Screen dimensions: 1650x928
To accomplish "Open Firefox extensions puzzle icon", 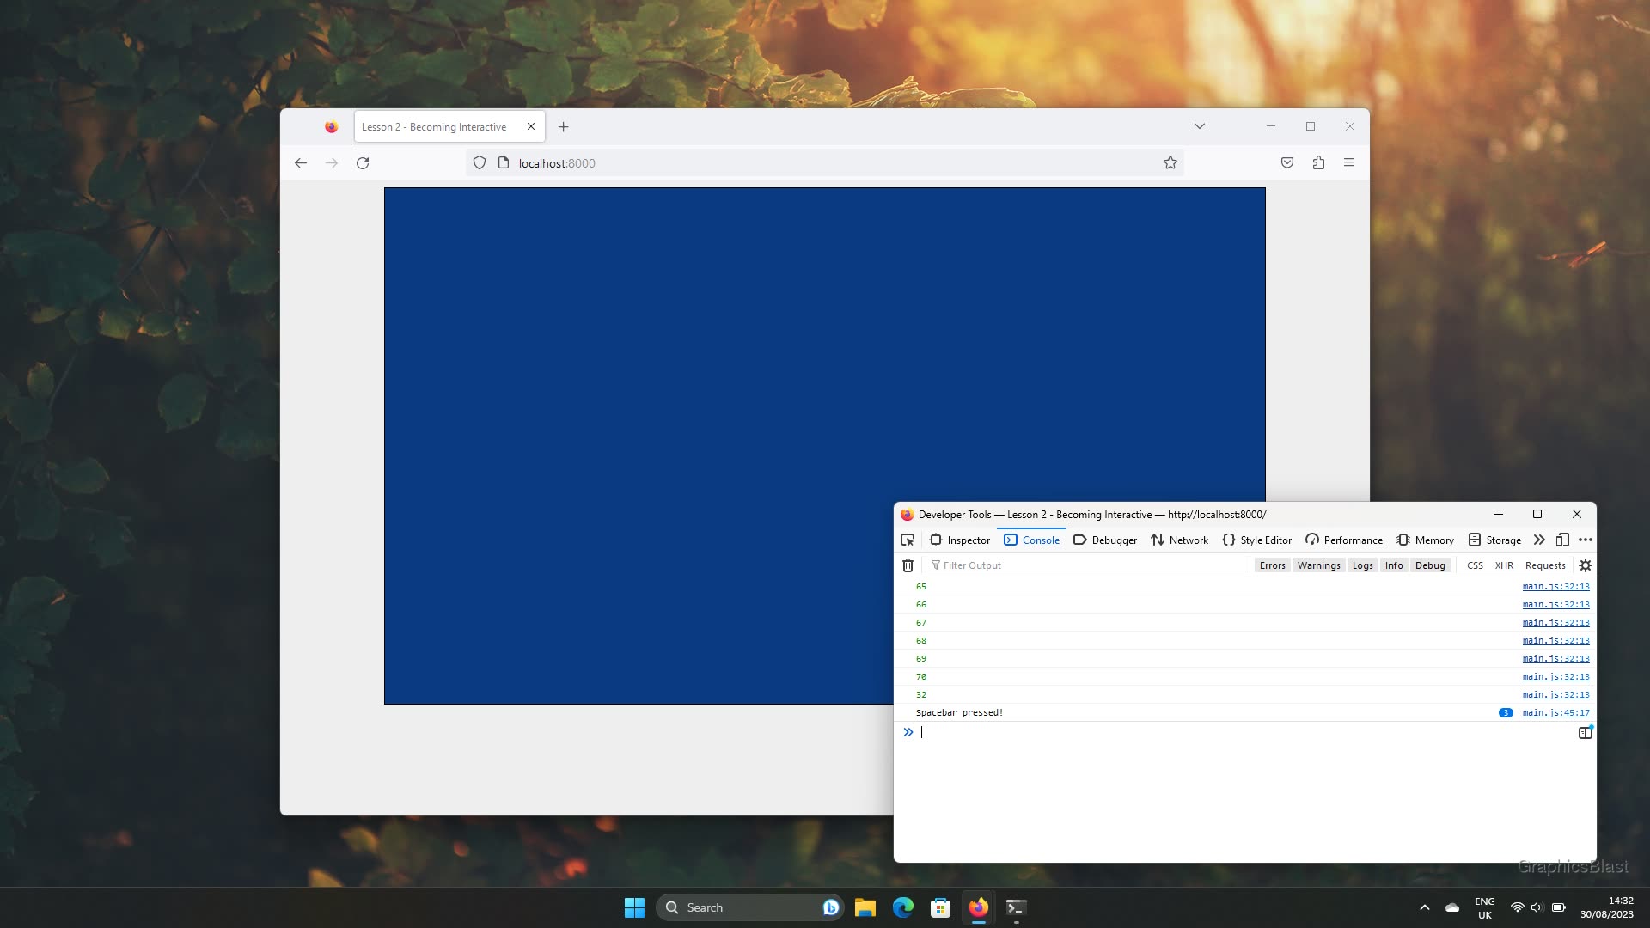I will tap(1318, 163).
